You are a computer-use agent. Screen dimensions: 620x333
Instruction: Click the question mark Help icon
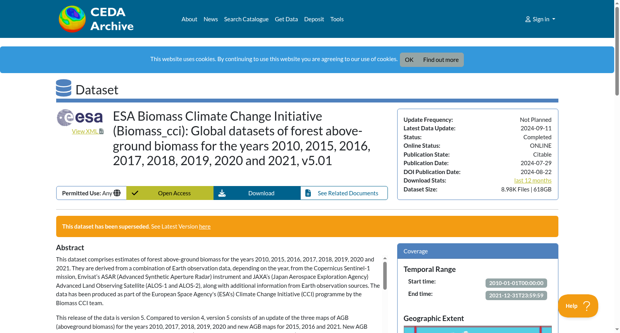tap(587, 306)
